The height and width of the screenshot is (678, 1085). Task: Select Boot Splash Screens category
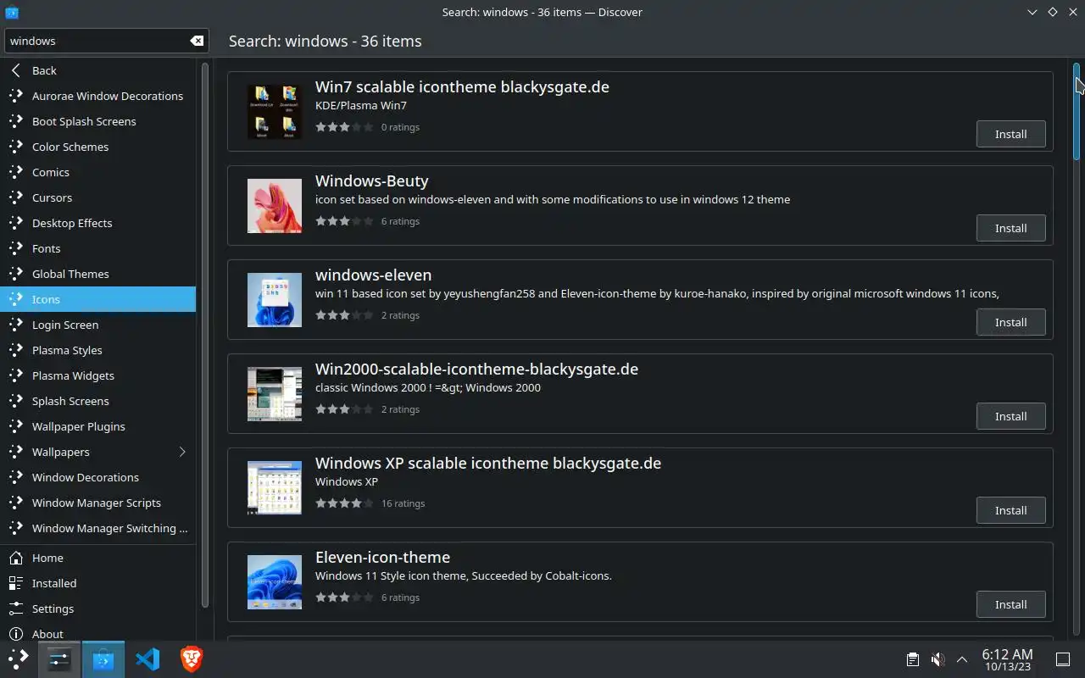coord(97,121)
